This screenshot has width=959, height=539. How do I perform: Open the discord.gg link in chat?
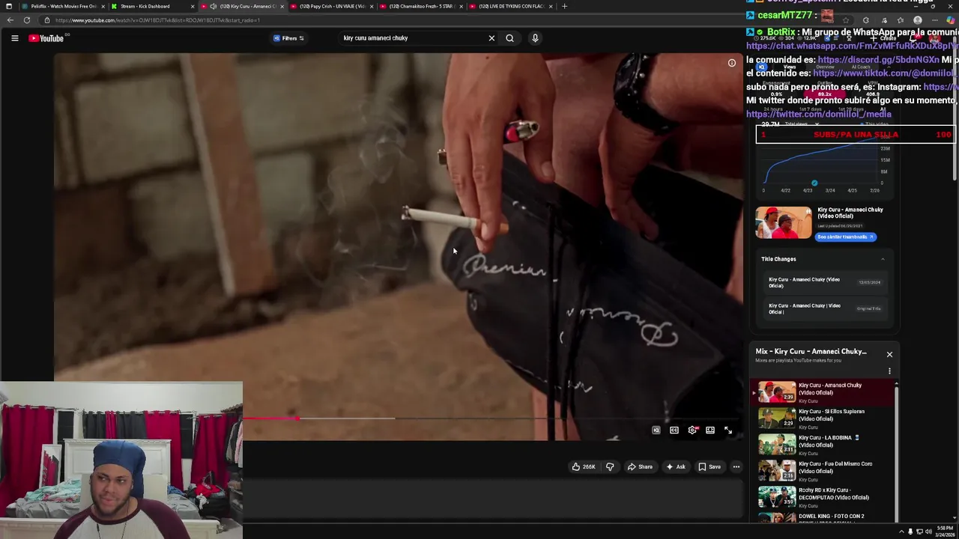pyautogui.click(x=878, y=60)
